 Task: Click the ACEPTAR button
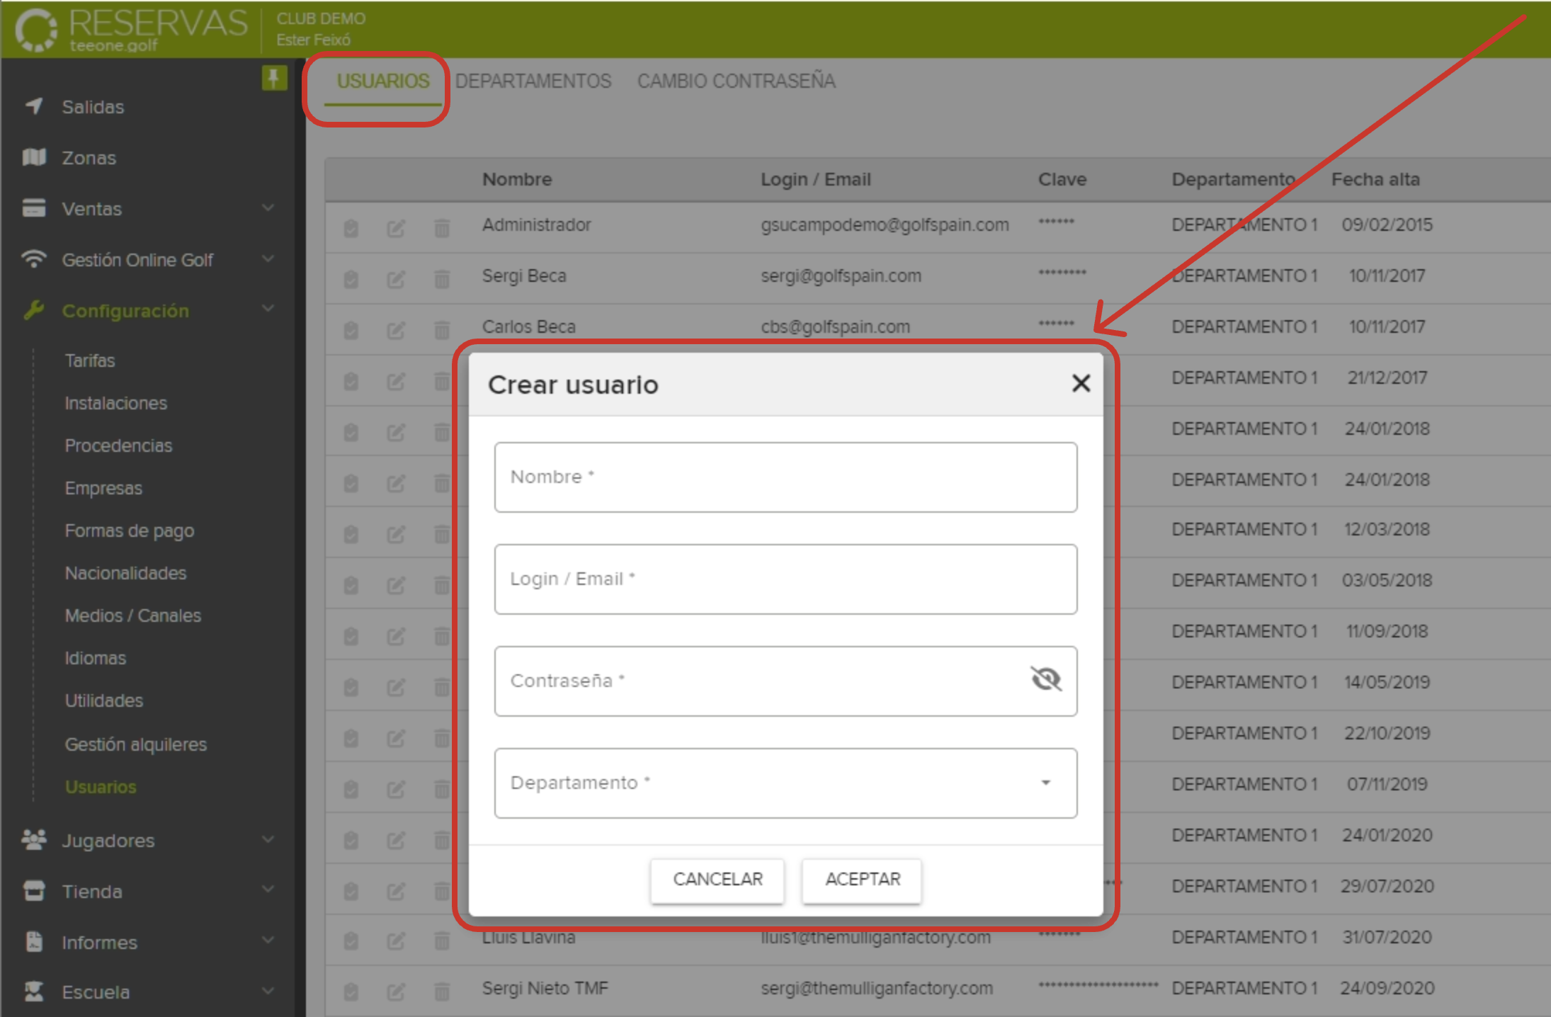[x=861, y=880]
